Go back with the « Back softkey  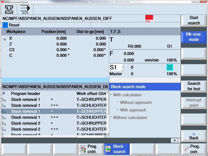pos(194,136)
